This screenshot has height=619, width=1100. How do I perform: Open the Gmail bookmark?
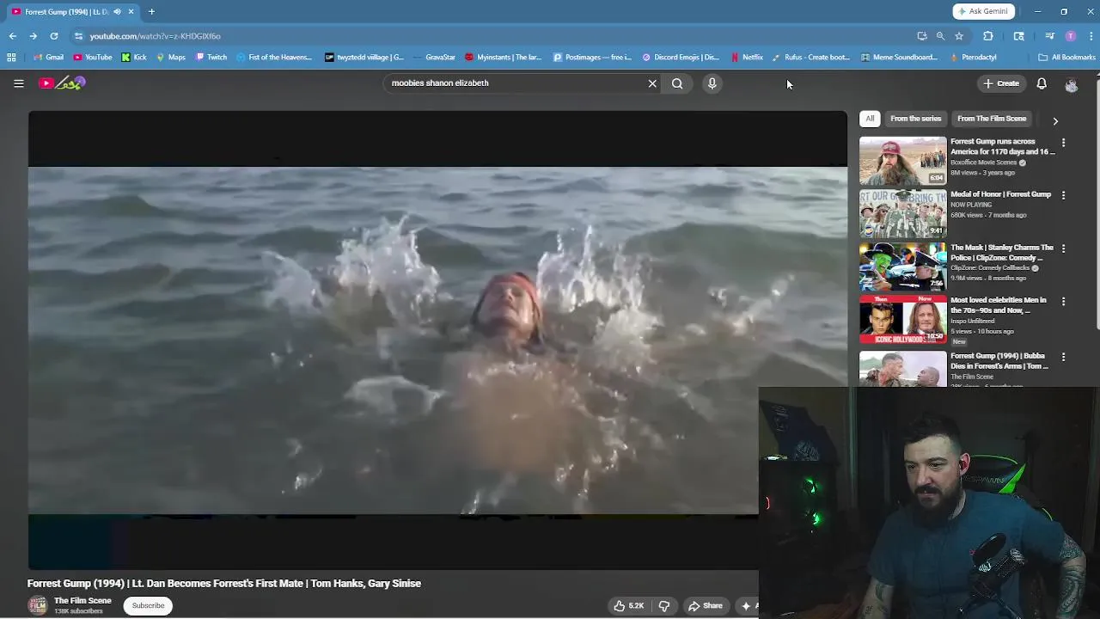48,58
